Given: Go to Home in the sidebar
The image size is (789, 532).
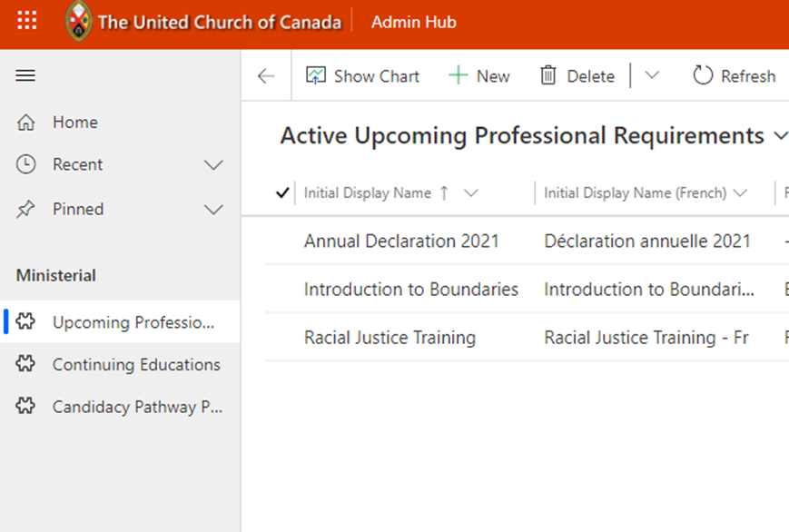Looking at the screenshot, I should click(x=74, y=123).
